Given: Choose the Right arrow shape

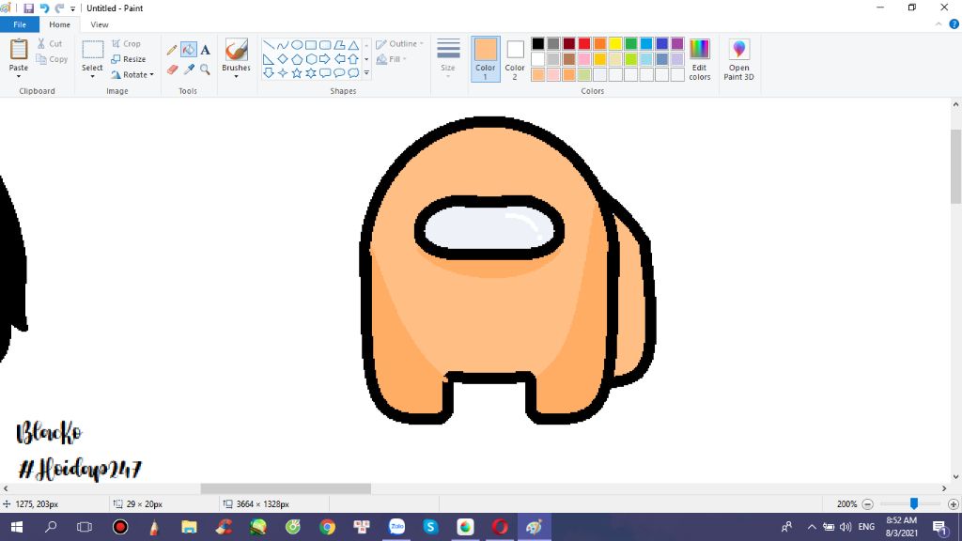Looking at the screenshot, I should [x=325, y=59].
